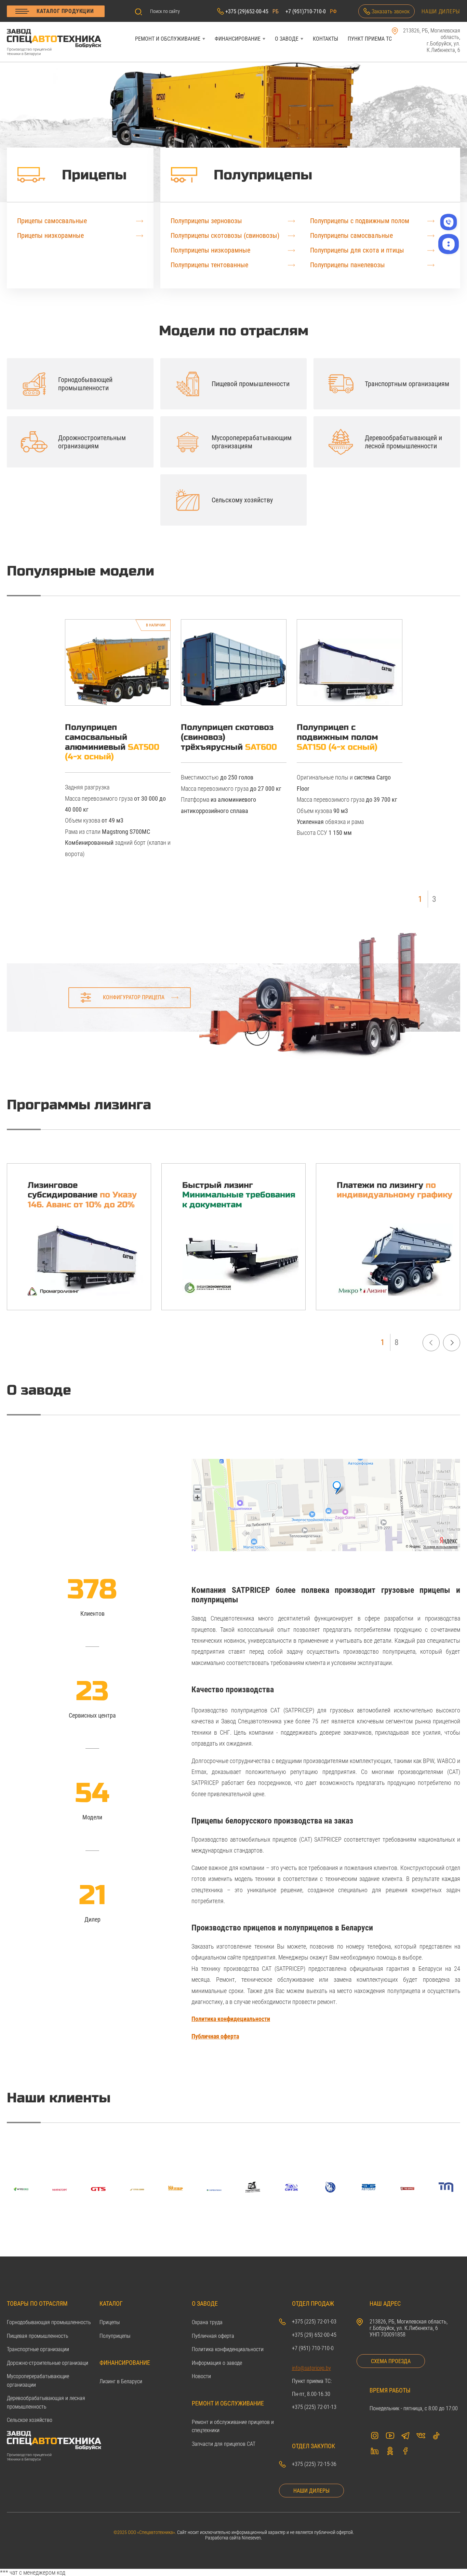The image size is (467, 2576).
Task: Open footer 'Горнодобывающая промышленность' link
Action: 49,2322
